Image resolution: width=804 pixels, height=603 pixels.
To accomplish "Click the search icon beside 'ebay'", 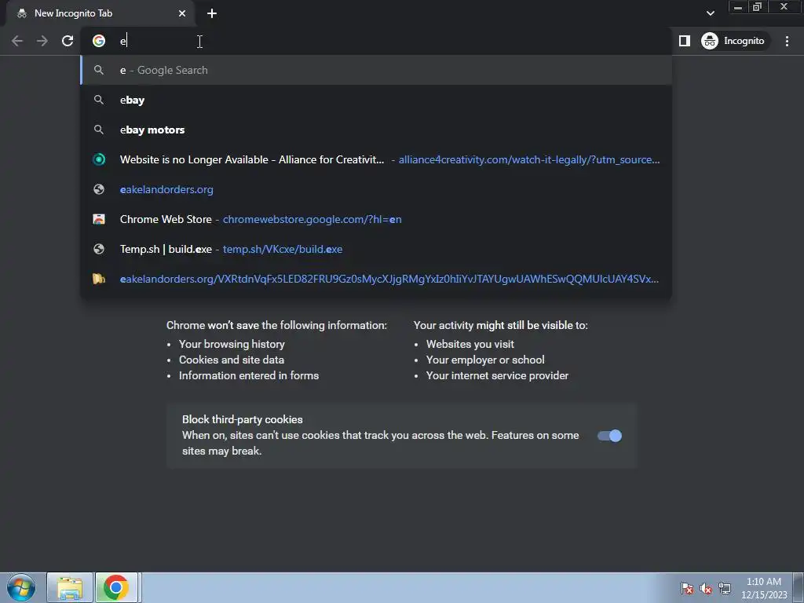I will [99, 100].
